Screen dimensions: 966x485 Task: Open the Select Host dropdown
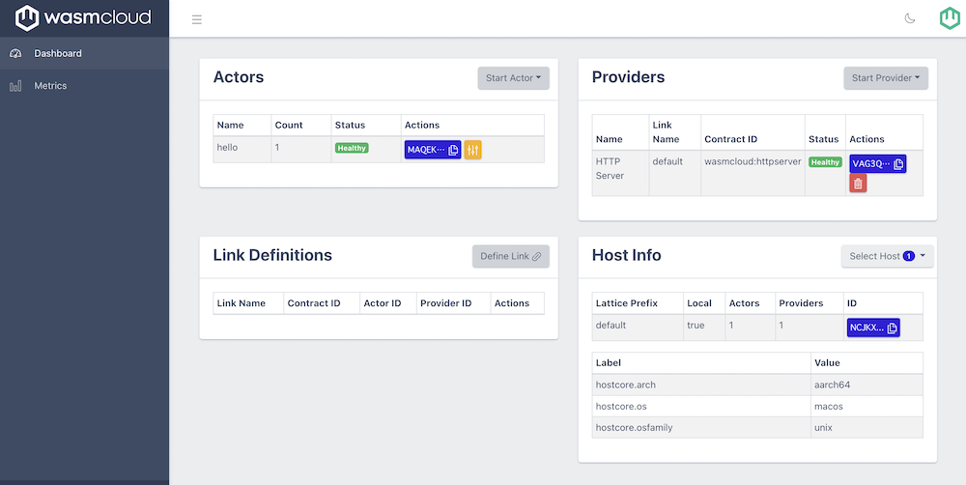click(887, 256)
